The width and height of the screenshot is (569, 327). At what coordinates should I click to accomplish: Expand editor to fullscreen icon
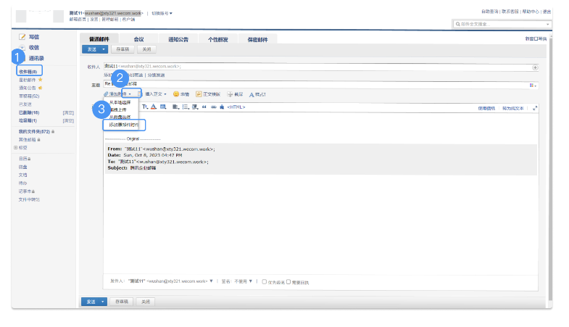(x=535, y=107)
